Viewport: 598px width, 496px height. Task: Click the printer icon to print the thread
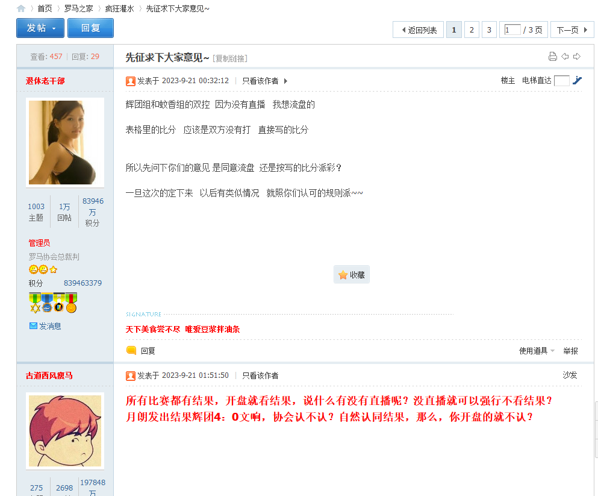[x=552, y=56]
